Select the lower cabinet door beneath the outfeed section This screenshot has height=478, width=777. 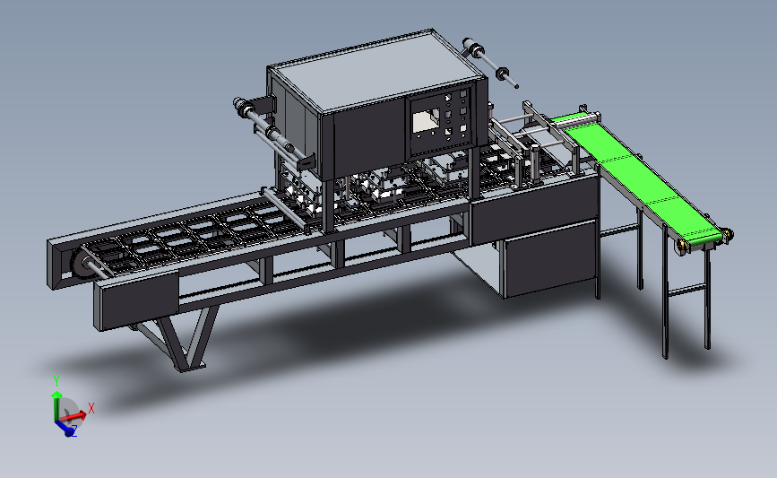[549, 258]
